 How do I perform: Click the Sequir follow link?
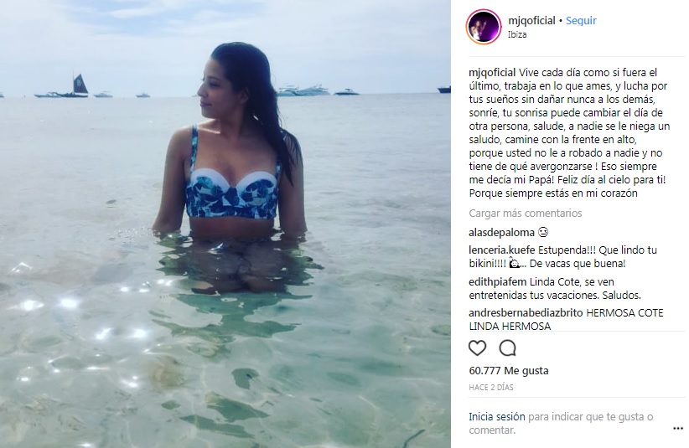click(x=581, y=21)
